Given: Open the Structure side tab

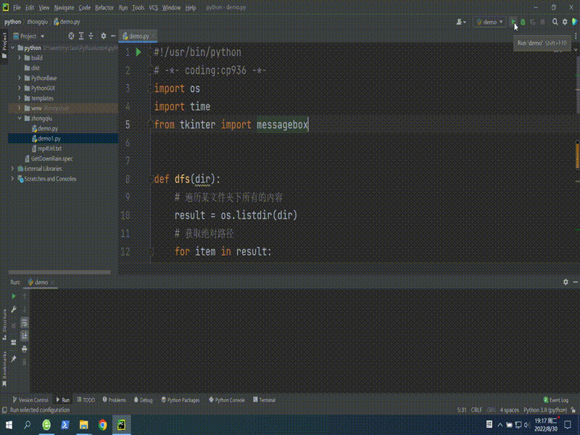Looking at the screenshot, I should 4,324.
